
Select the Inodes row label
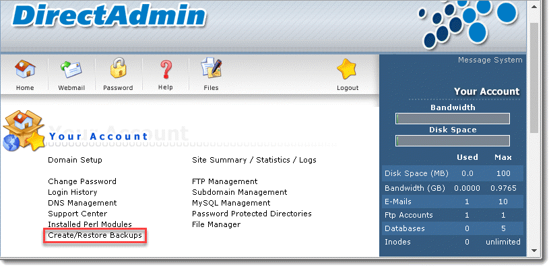tap(397, 242)
